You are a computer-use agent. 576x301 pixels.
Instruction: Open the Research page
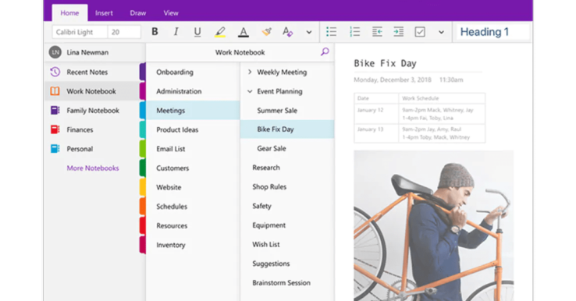tap(287, 168)
